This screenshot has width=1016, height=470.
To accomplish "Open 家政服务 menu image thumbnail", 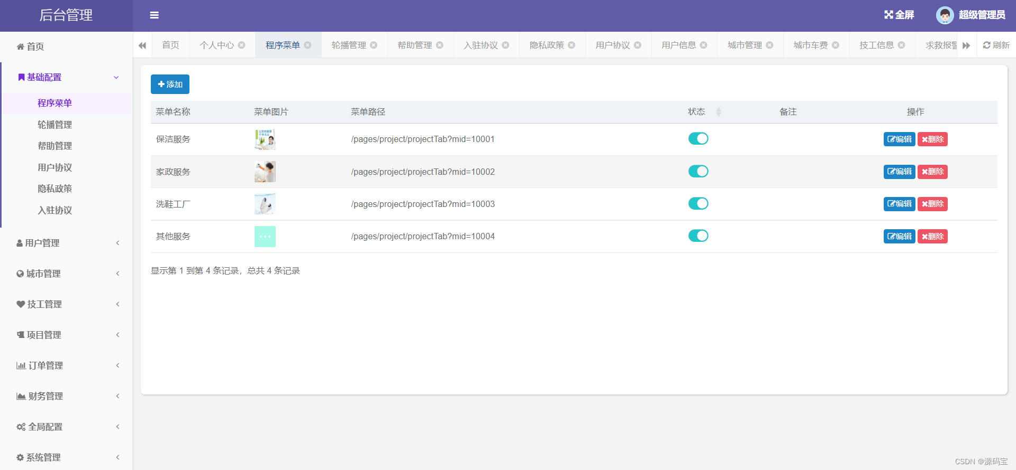I will 265,172.
